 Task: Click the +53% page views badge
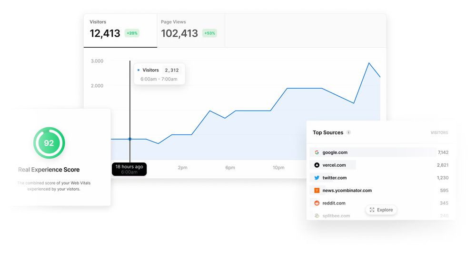pos(209,33)
